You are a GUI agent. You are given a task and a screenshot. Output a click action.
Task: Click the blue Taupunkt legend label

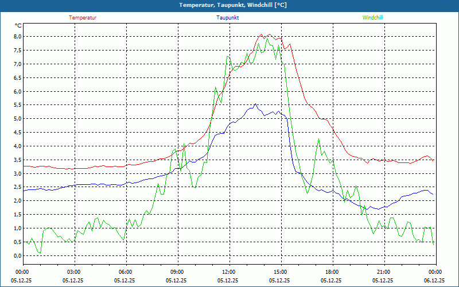[228, 18]
